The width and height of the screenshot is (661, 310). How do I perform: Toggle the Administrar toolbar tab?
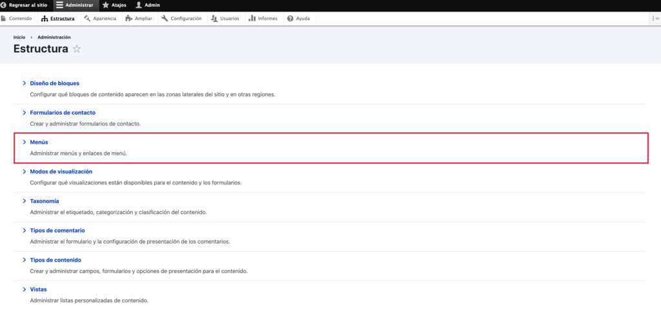76,5
